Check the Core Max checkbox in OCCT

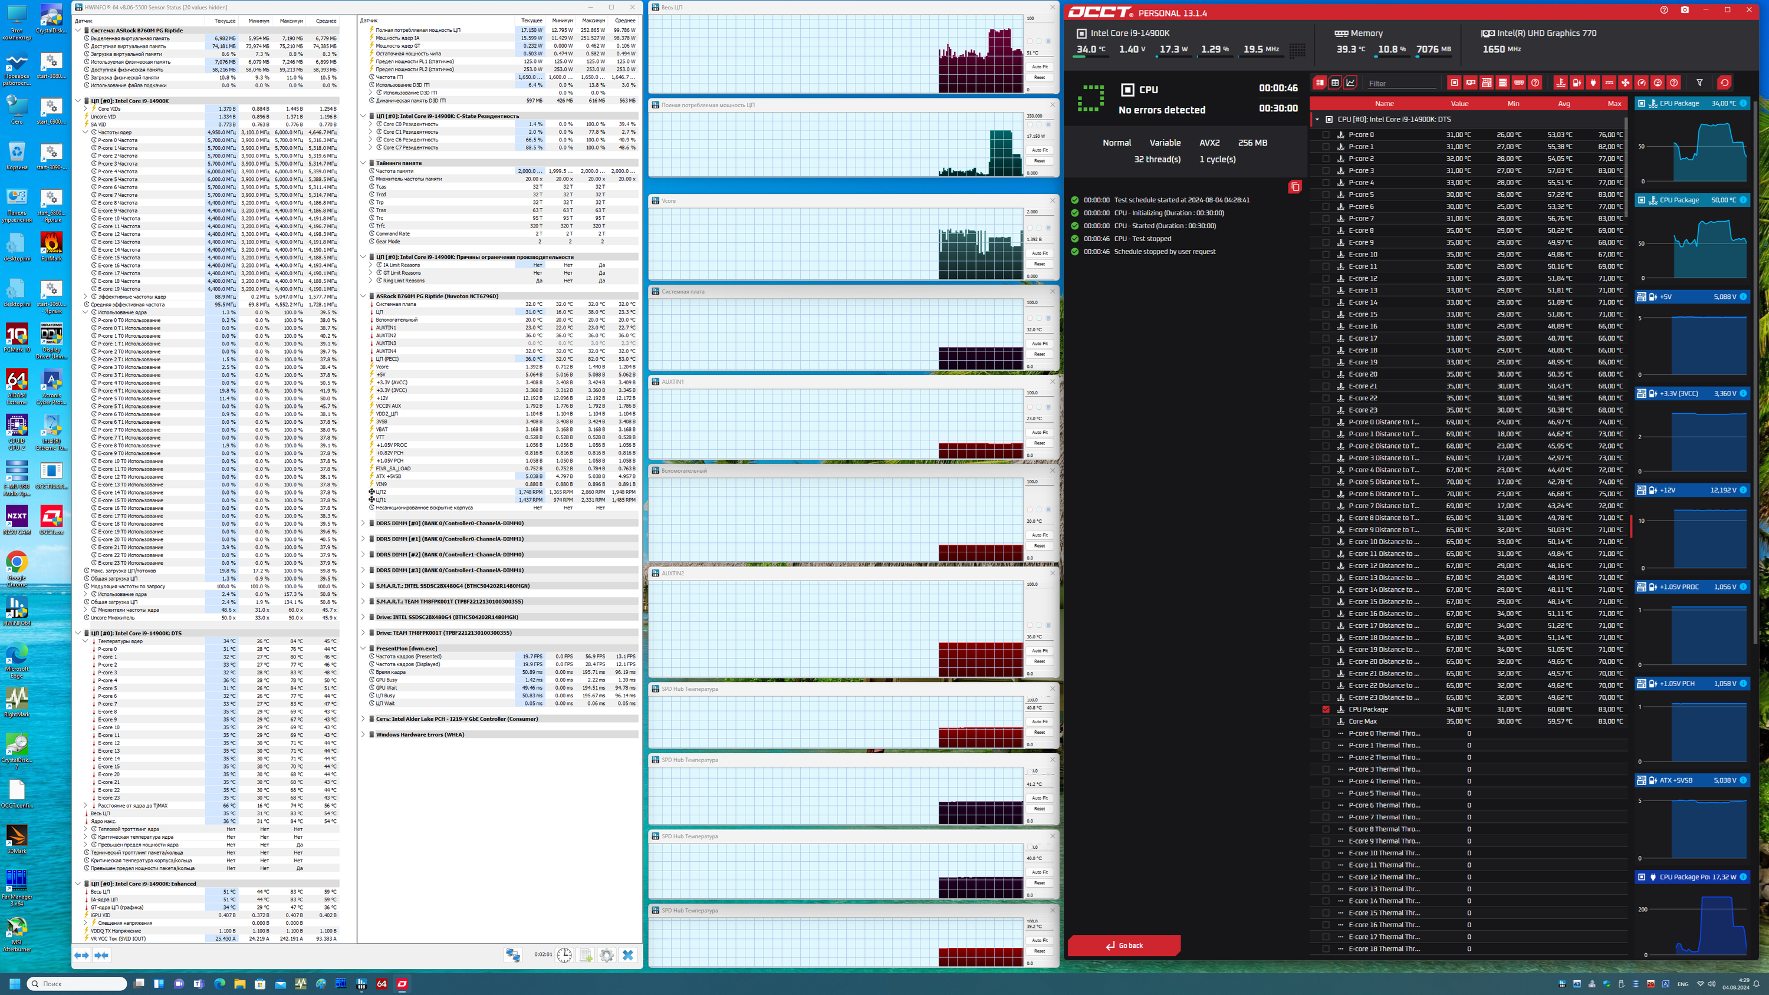(1326, 721)
